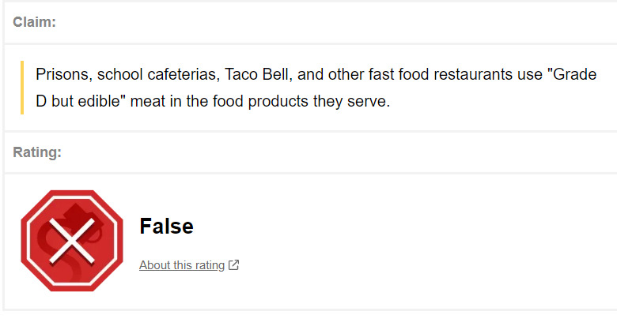
Task: Click the yellow quote bar beside the claim
Action: [x=22, y=88]
